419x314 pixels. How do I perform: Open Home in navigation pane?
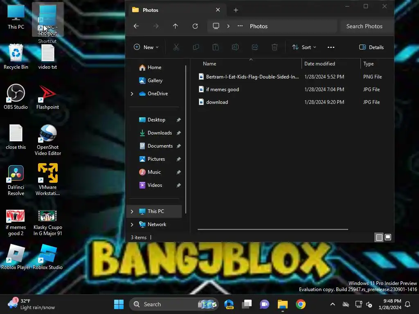(x=155, y=67)
